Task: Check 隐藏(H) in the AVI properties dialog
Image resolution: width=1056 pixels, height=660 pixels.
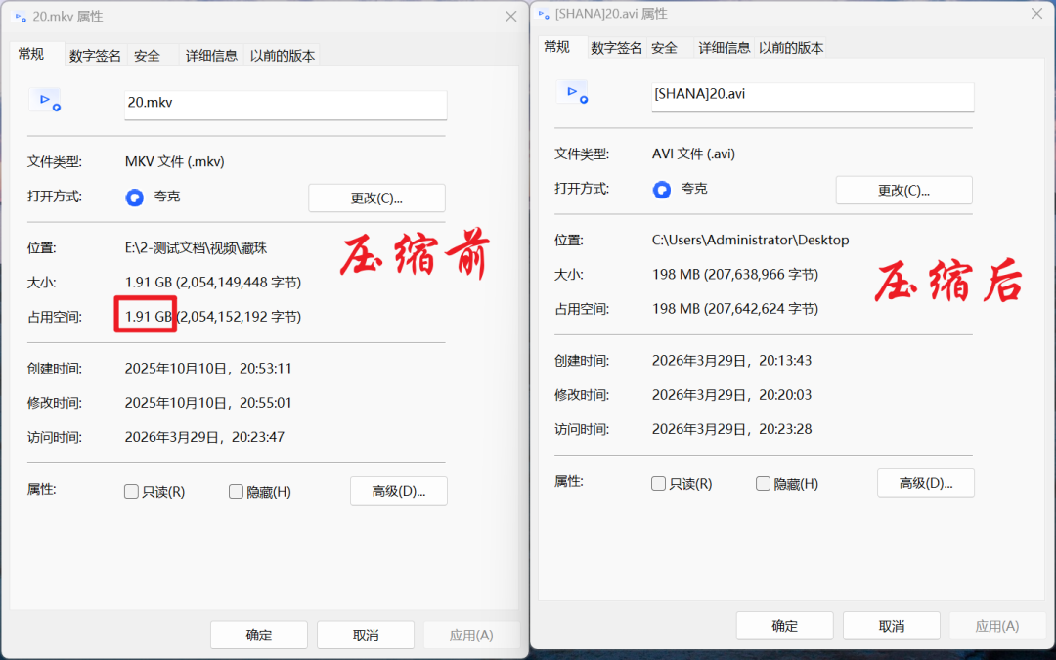Action: click(762, 483)
